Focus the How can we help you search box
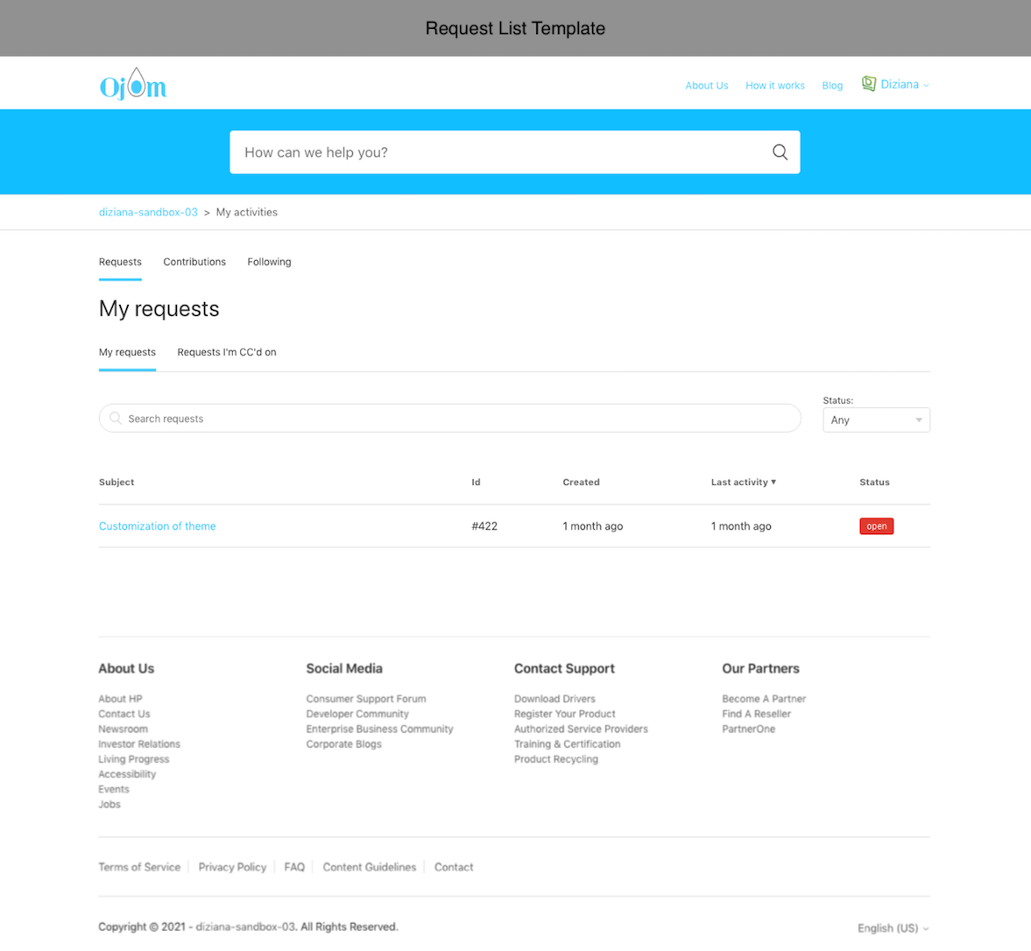This screenshot has height=951, width=1031. tap(499, 152)
